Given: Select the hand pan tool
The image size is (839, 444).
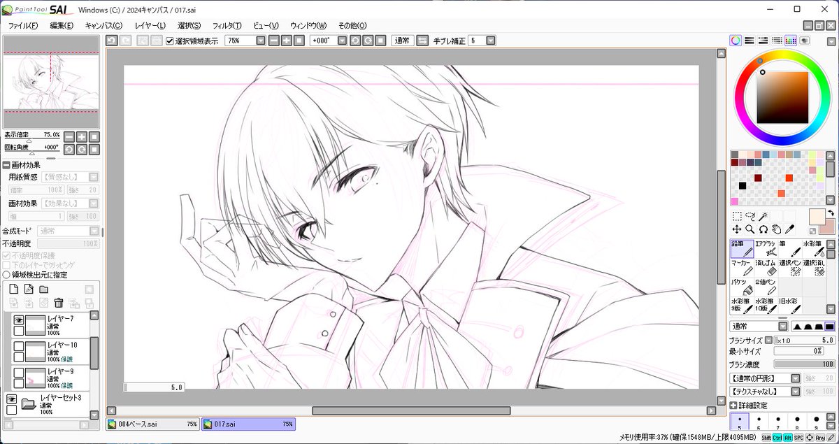Looking at the screenshot, I should coord(777,229).
